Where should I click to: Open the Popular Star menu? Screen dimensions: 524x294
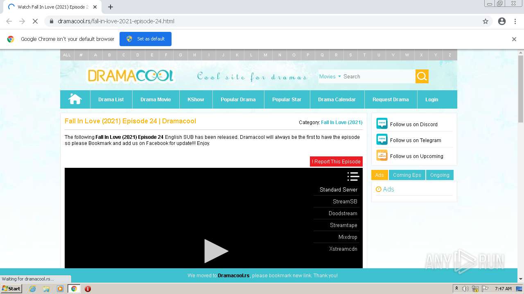pos(287,99)
